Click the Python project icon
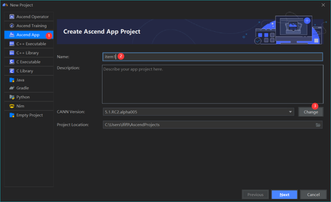331x202 pixels. [x=12, y=97]
